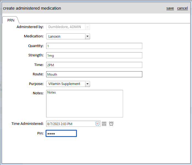Click the save link
Image resolution: width=192 pixels, height=165 pixels.
(170, 8)
